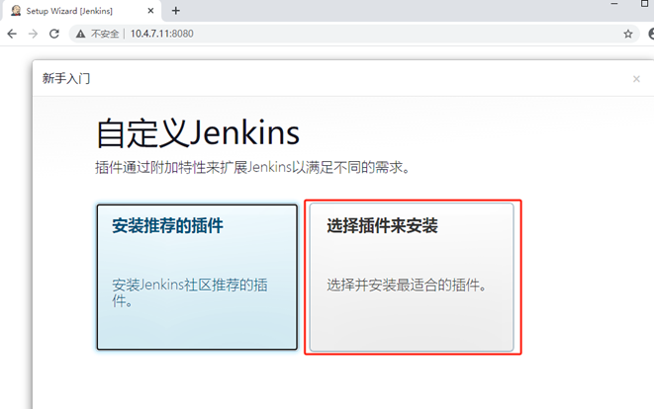Click the Jenkins favicon in the tab
The width and height of the screenshot is (654, 409).
pos(16,11)
